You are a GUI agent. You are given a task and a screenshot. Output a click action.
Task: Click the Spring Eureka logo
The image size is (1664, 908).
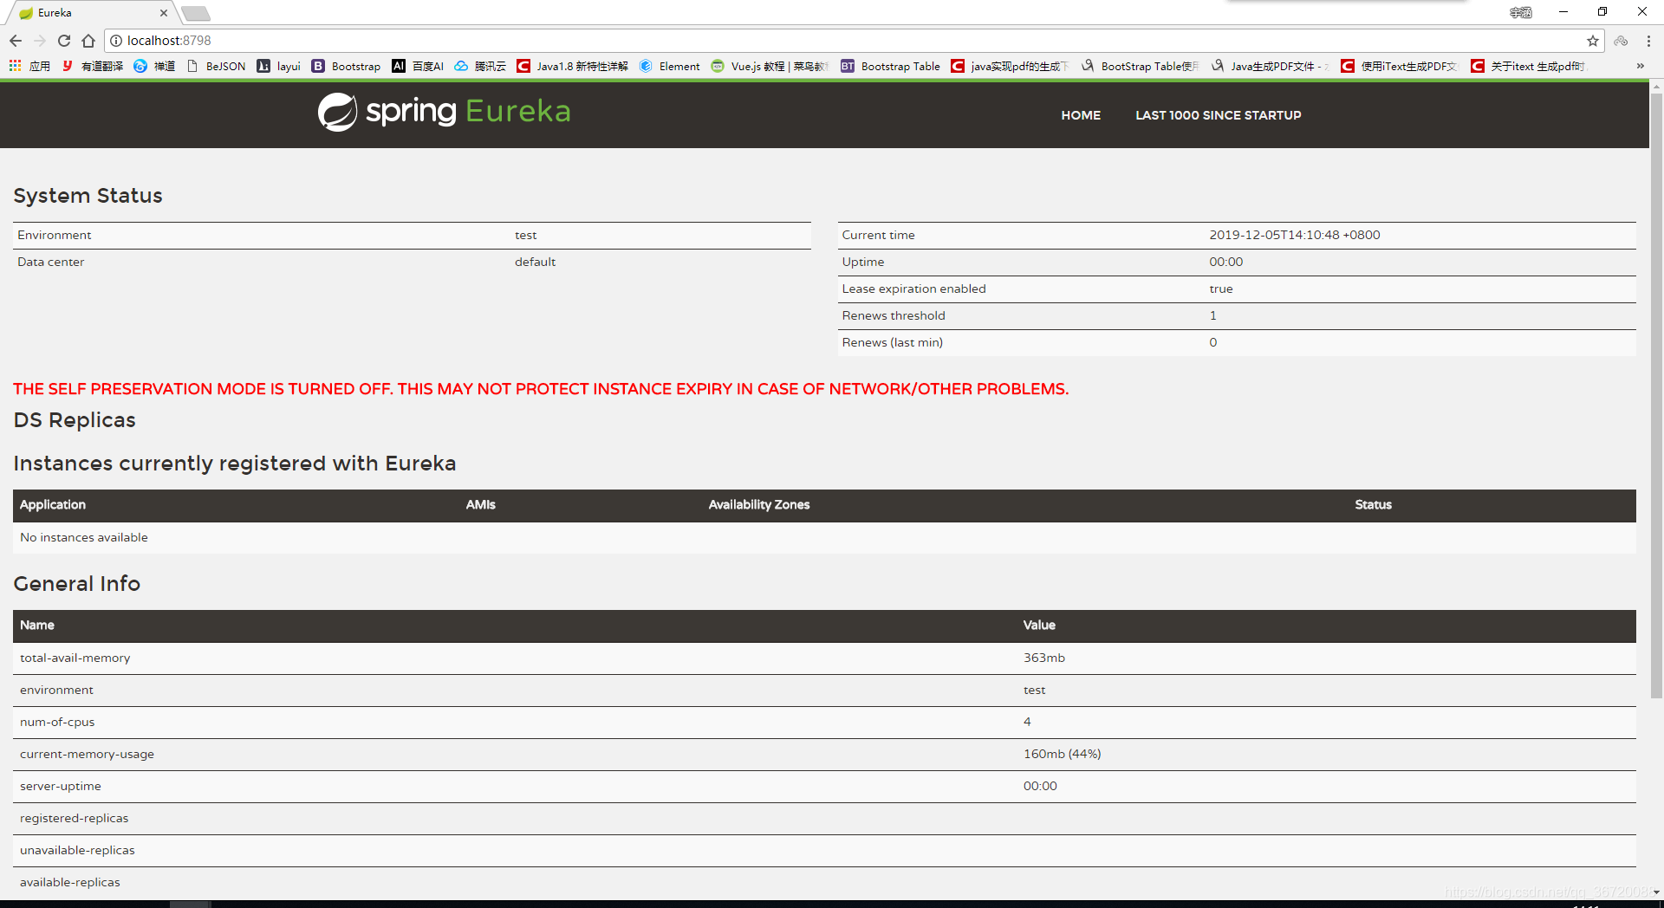[x=444, y=112]
